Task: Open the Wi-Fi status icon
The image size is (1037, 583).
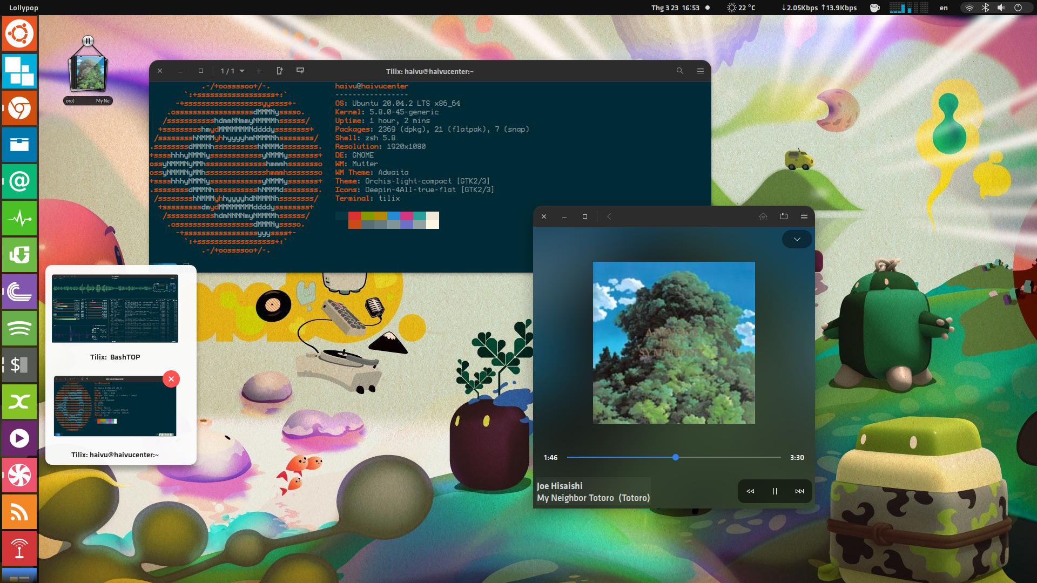Action: click(x=969, y=8)
